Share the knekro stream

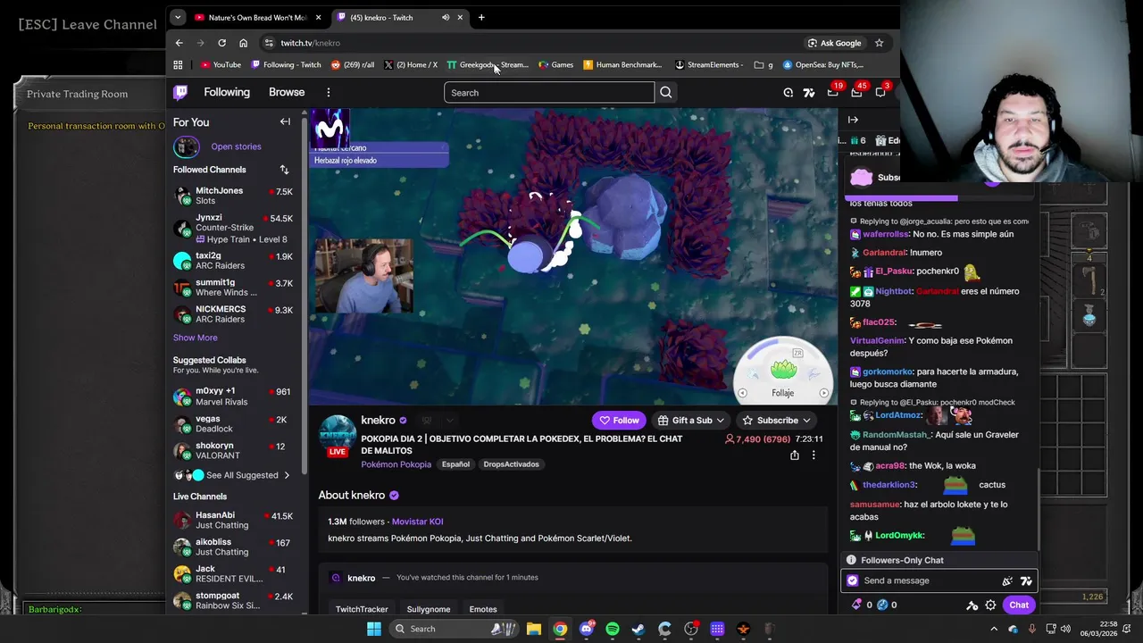point(794,455)
